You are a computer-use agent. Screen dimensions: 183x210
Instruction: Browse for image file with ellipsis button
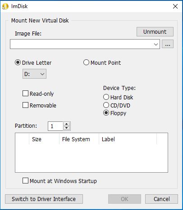click(168, 44)
